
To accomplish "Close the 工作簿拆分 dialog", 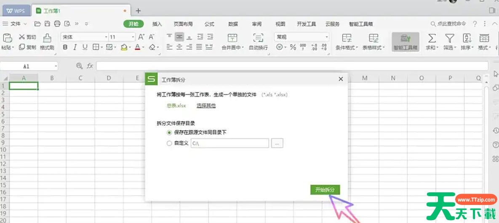I will click(x=341, y=79).
